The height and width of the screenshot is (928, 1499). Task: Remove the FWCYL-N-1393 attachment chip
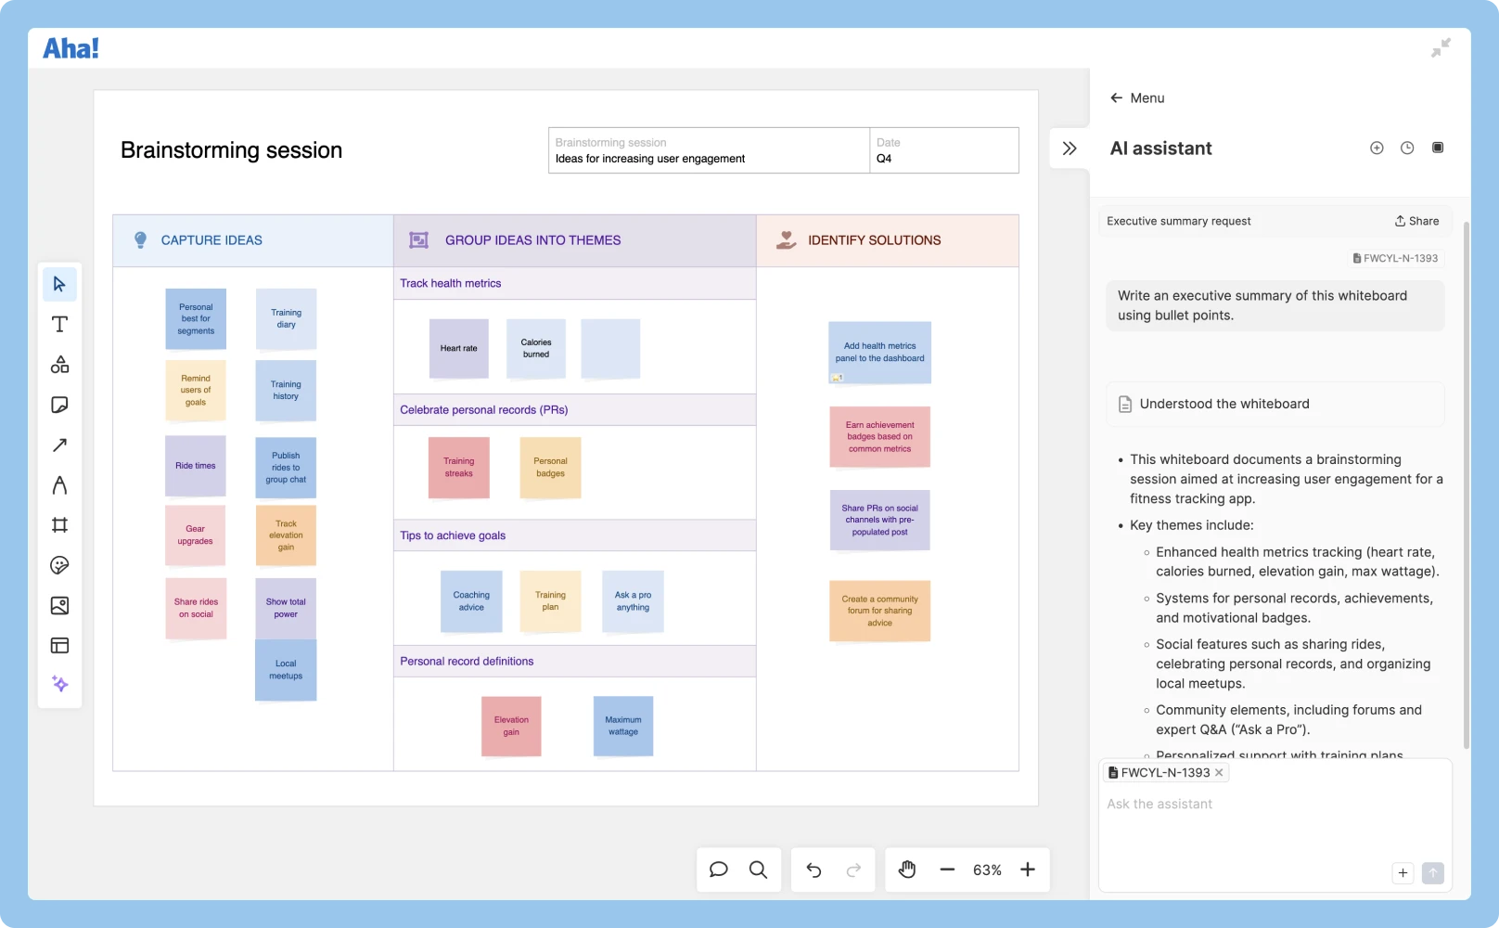click(1219, 773)
